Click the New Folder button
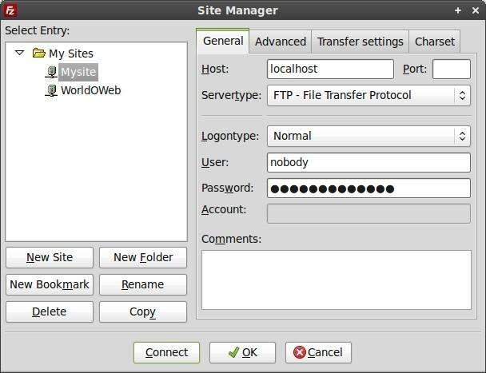 point(143,257)
